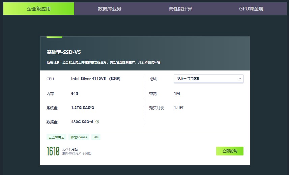Click the 绑定license tag
The width and height of the screenshot is (289, 175).
(79, 137)
